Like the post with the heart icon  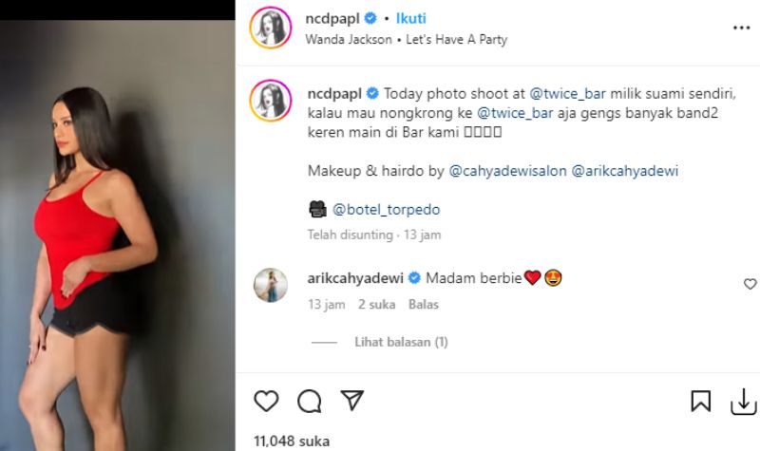coord(267,402)
